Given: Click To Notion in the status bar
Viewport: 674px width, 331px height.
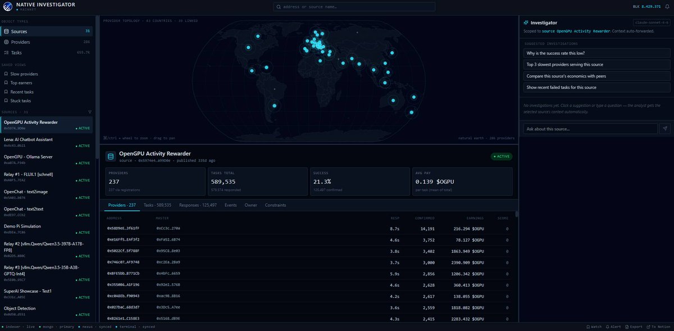Looking at the screenshot, I should (658, 327).
